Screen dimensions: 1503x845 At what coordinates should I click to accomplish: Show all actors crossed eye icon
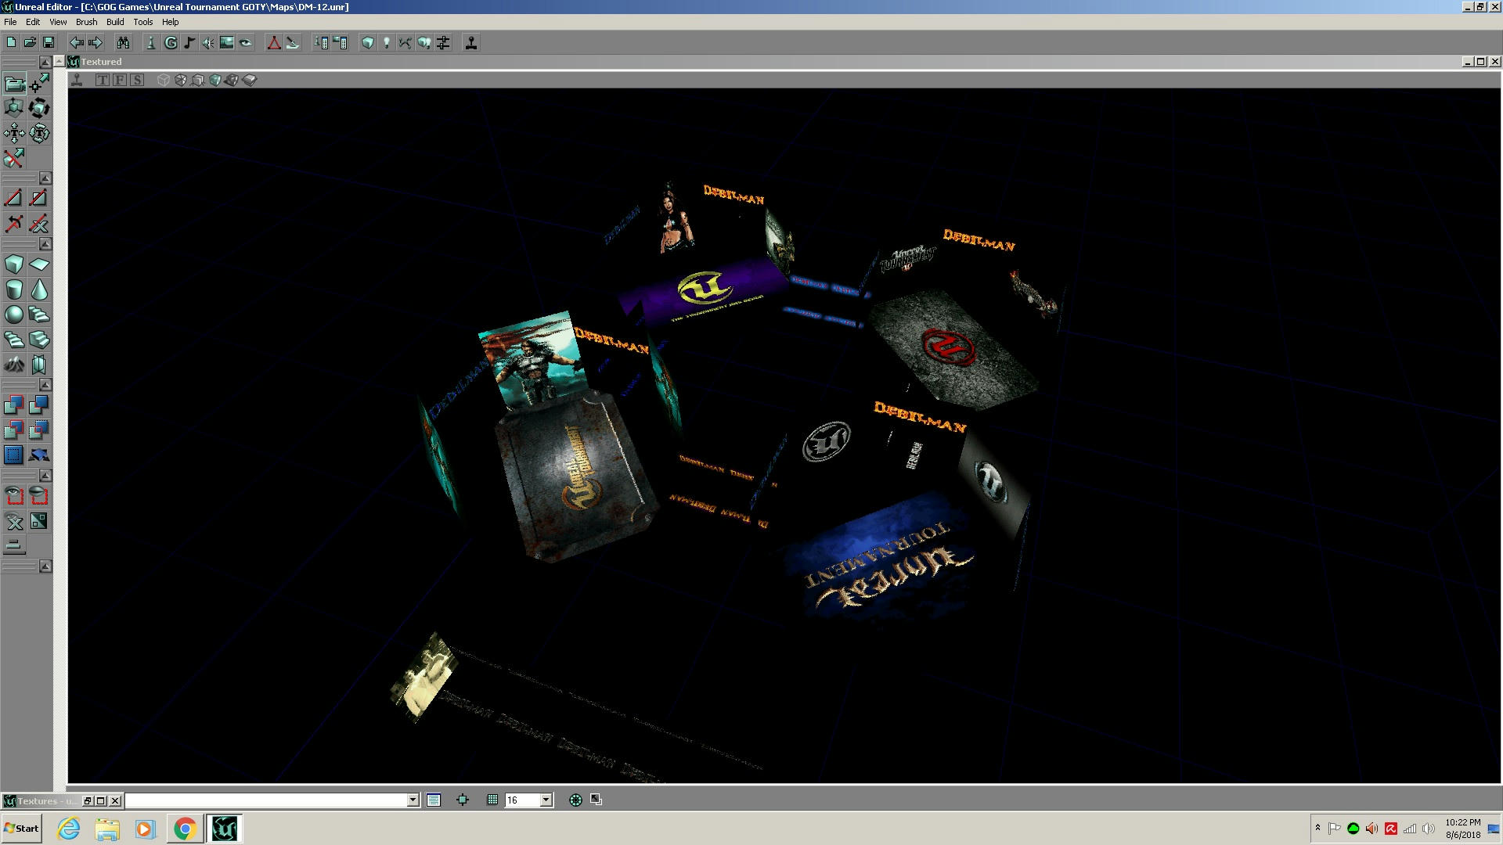[14, 520]
